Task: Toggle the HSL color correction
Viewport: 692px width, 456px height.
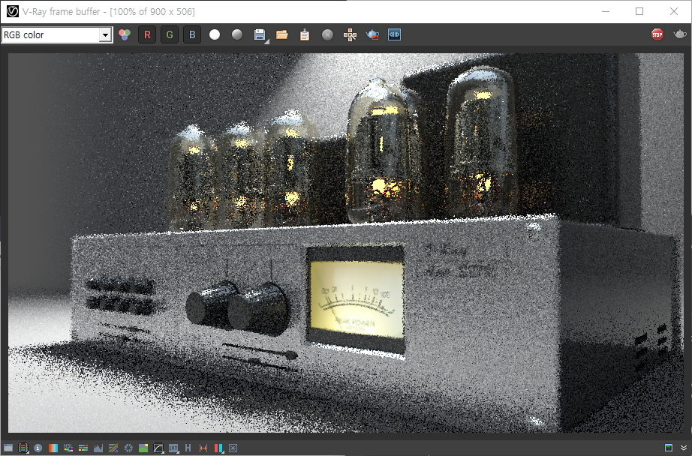Action: 68,448
